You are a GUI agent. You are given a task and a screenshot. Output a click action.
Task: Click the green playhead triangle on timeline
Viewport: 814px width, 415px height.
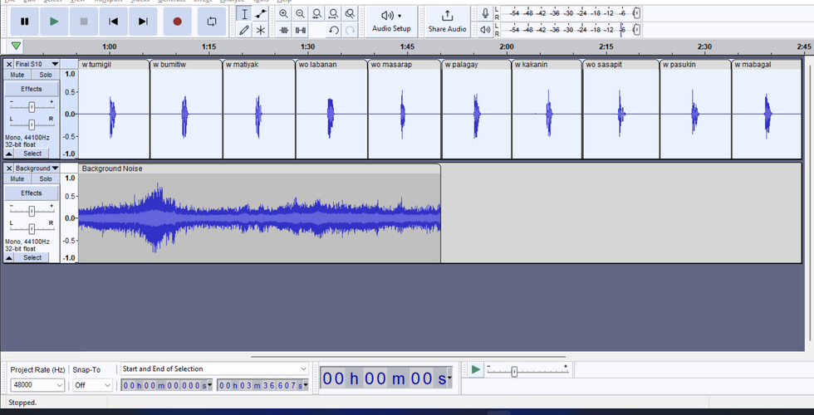coord(16,46)
